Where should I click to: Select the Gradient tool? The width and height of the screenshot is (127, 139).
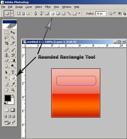click(x=13, y=60)
